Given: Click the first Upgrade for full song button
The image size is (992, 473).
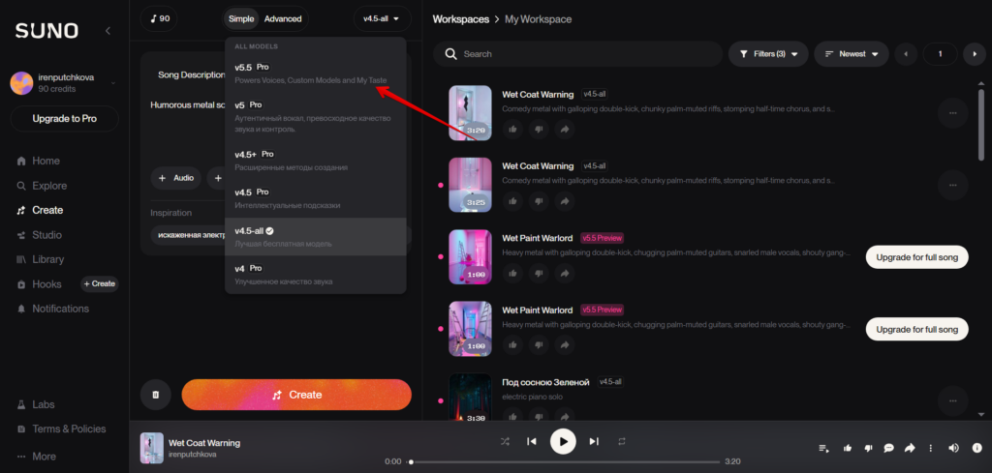Looking at the screenshot, I should tap(916, 257).
